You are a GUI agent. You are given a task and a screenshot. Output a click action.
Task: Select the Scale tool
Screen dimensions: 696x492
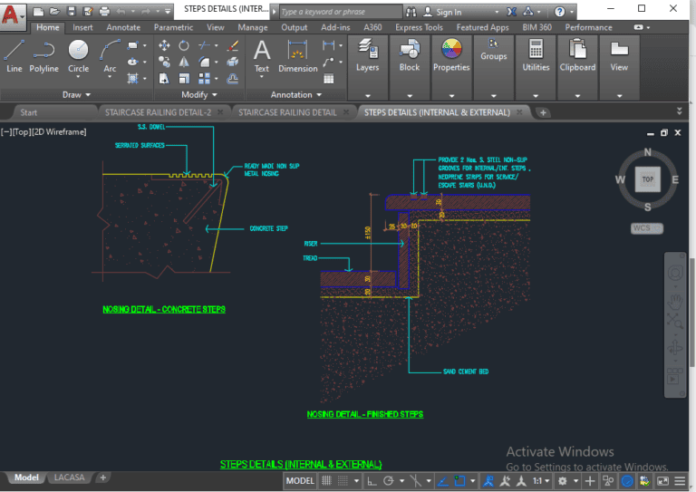184,79
